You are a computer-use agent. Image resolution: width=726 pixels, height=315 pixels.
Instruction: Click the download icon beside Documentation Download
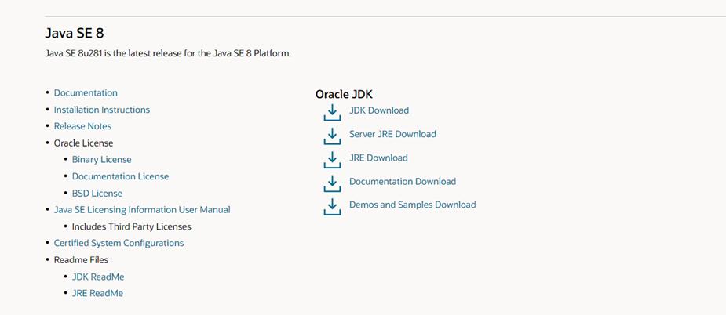332,183
